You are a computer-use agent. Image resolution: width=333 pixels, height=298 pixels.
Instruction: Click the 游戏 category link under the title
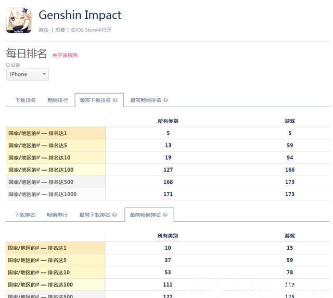44,30
